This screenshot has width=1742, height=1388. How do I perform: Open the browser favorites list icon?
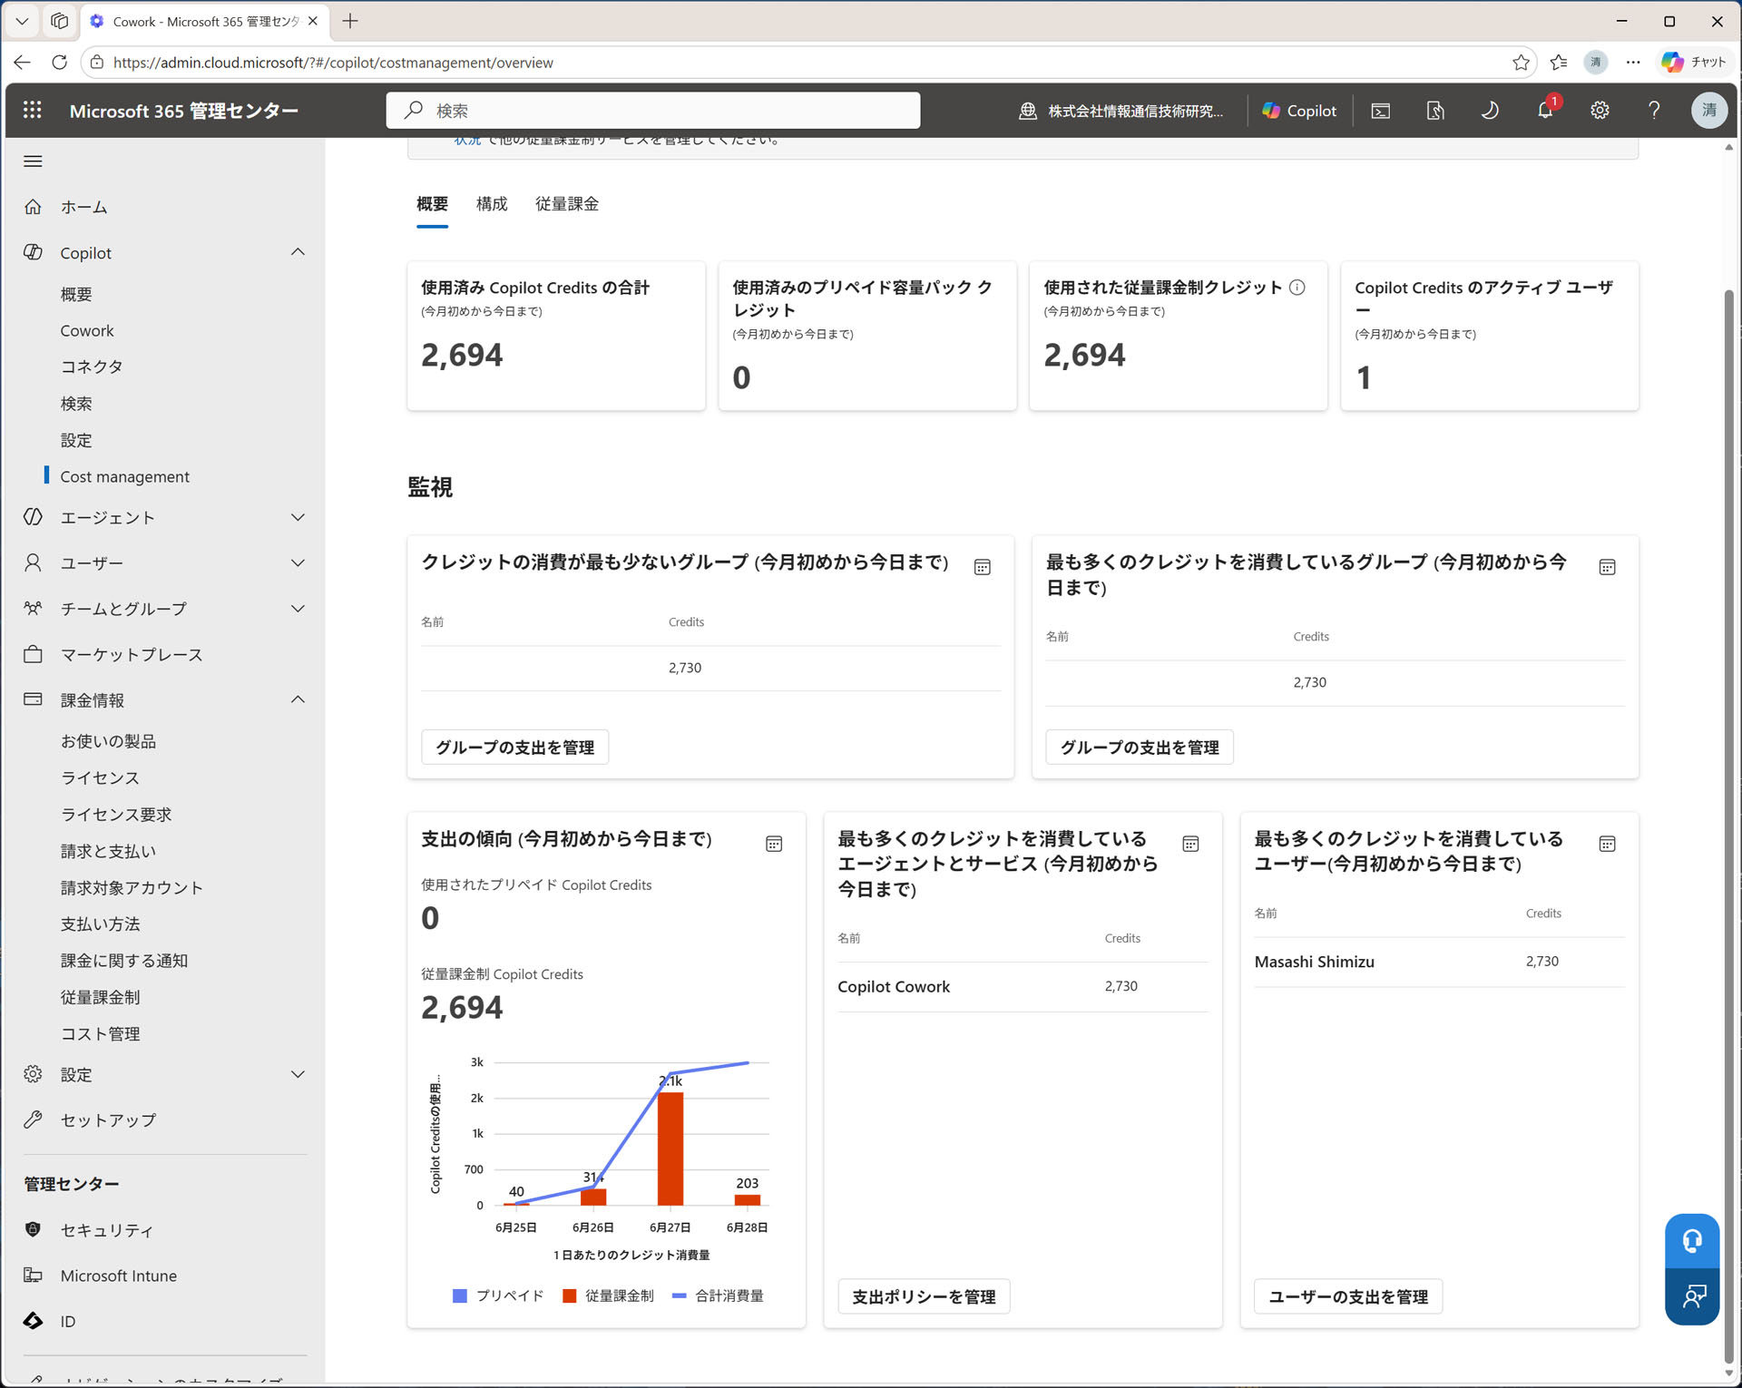[x=1559, y=62]
